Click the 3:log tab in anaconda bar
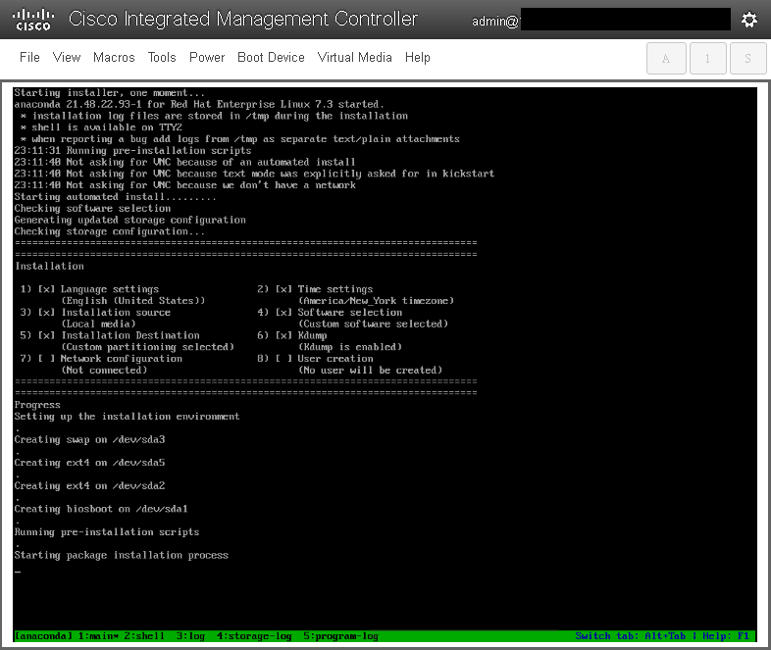771x650 pixels. tap(190, 635)
